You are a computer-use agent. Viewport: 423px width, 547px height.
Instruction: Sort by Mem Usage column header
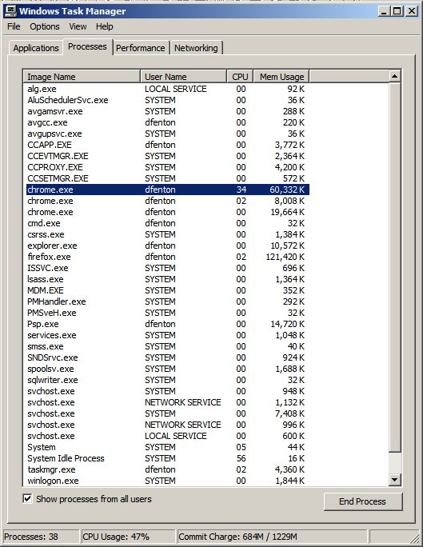[281, 77]
